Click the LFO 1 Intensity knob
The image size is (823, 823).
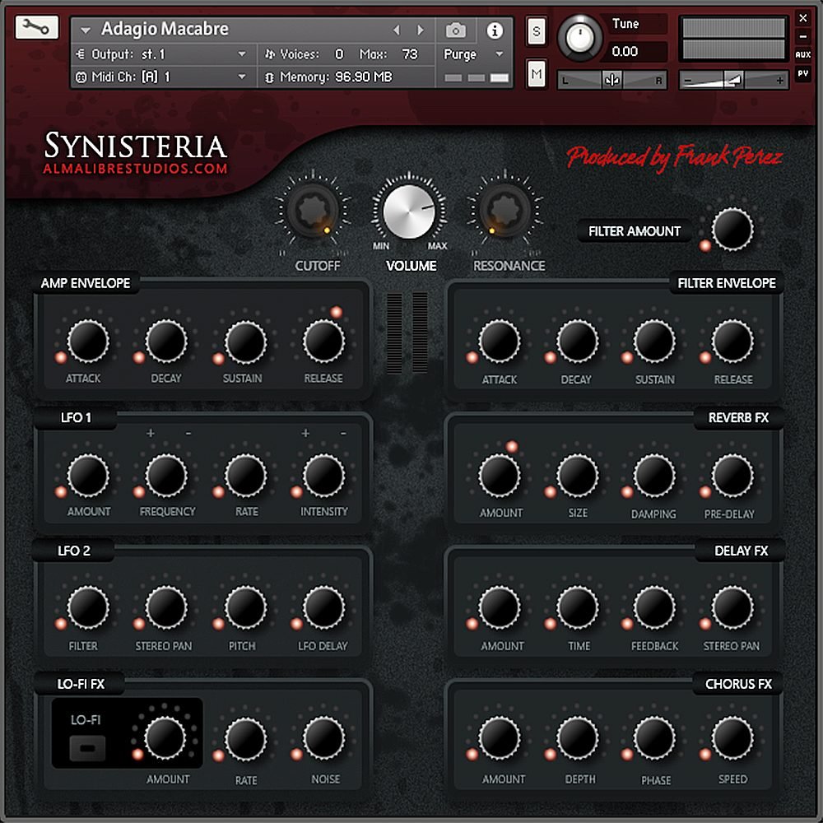(x=323, y=476)
